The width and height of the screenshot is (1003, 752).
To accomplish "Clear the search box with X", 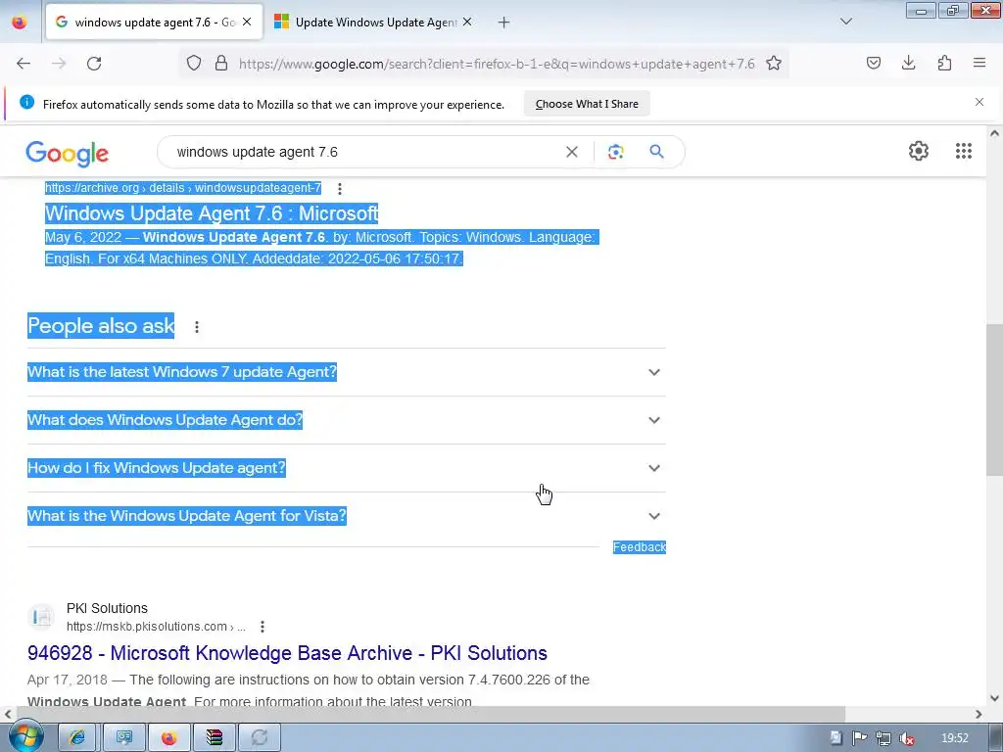I will 572,152.
